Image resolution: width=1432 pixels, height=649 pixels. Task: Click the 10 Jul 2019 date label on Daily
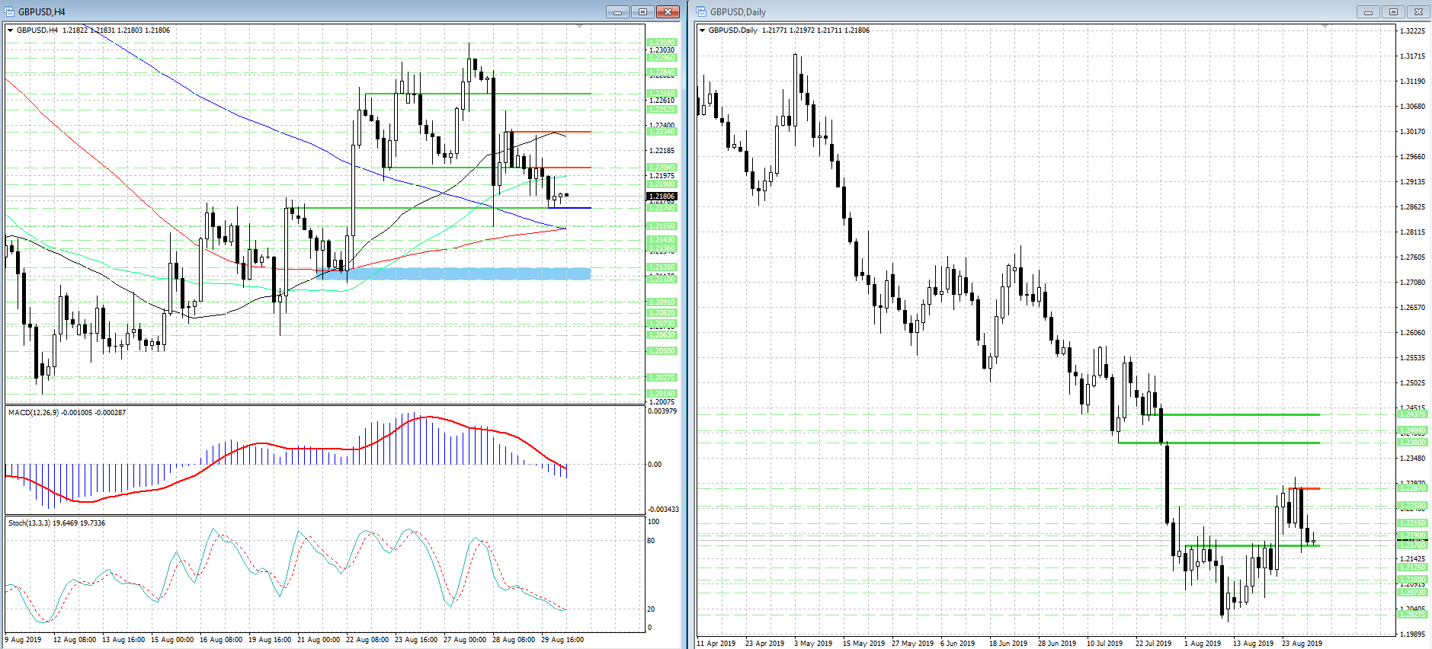tap(1105, 644)
